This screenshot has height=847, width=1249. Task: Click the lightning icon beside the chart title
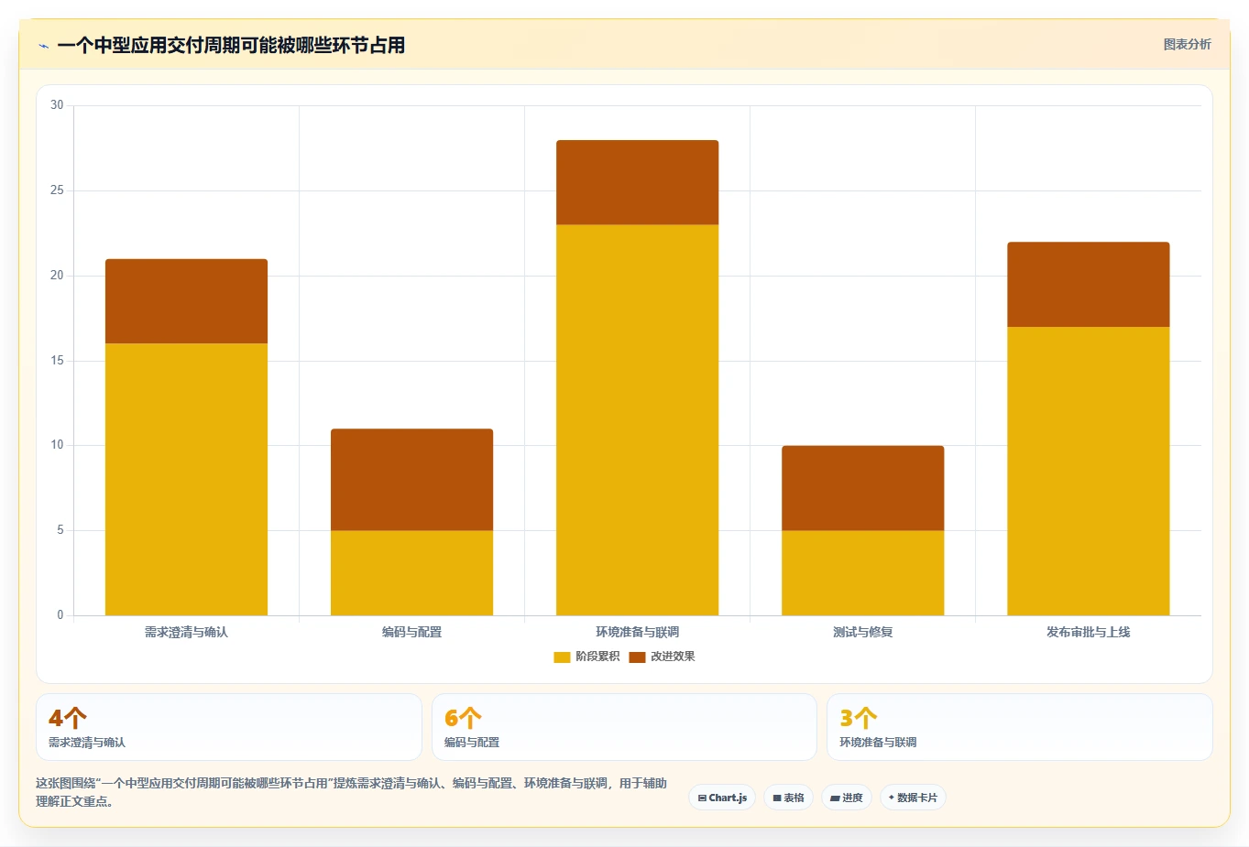click(x=43, y=46)
